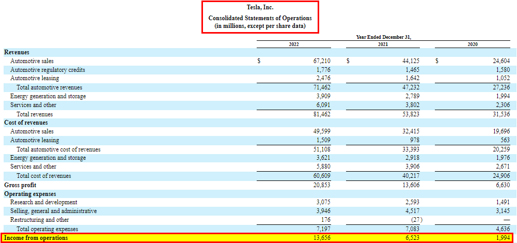
Task: Click the 'Income from operations' row label
Action: [36, 238]
